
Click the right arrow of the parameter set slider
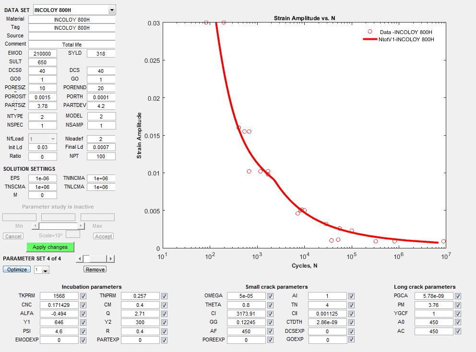[x=111, y=259]
